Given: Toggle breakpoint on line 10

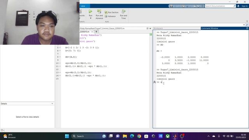Looking at the screenshot, I should click(60, 63).
